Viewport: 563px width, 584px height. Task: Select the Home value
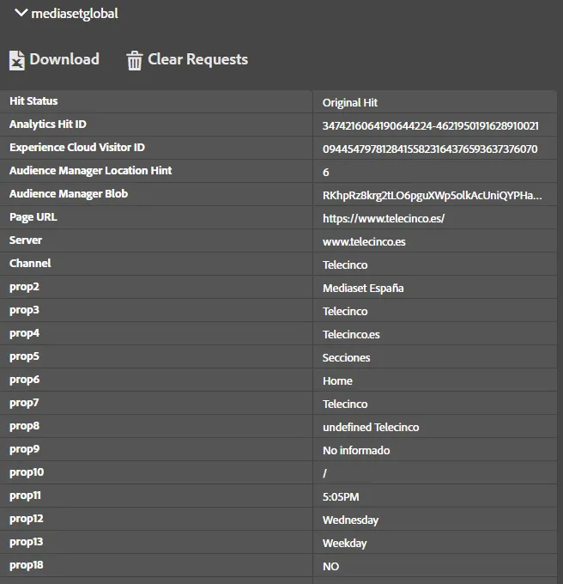(x=337, y=381)
